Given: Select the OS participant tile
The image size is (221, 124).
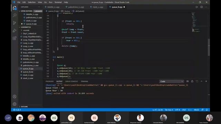Looking at the screenshot, I should (186, 118).
